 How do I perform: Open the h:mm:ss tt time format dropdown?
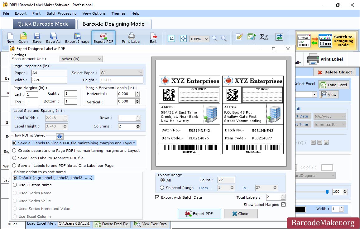tap(330, 124)
